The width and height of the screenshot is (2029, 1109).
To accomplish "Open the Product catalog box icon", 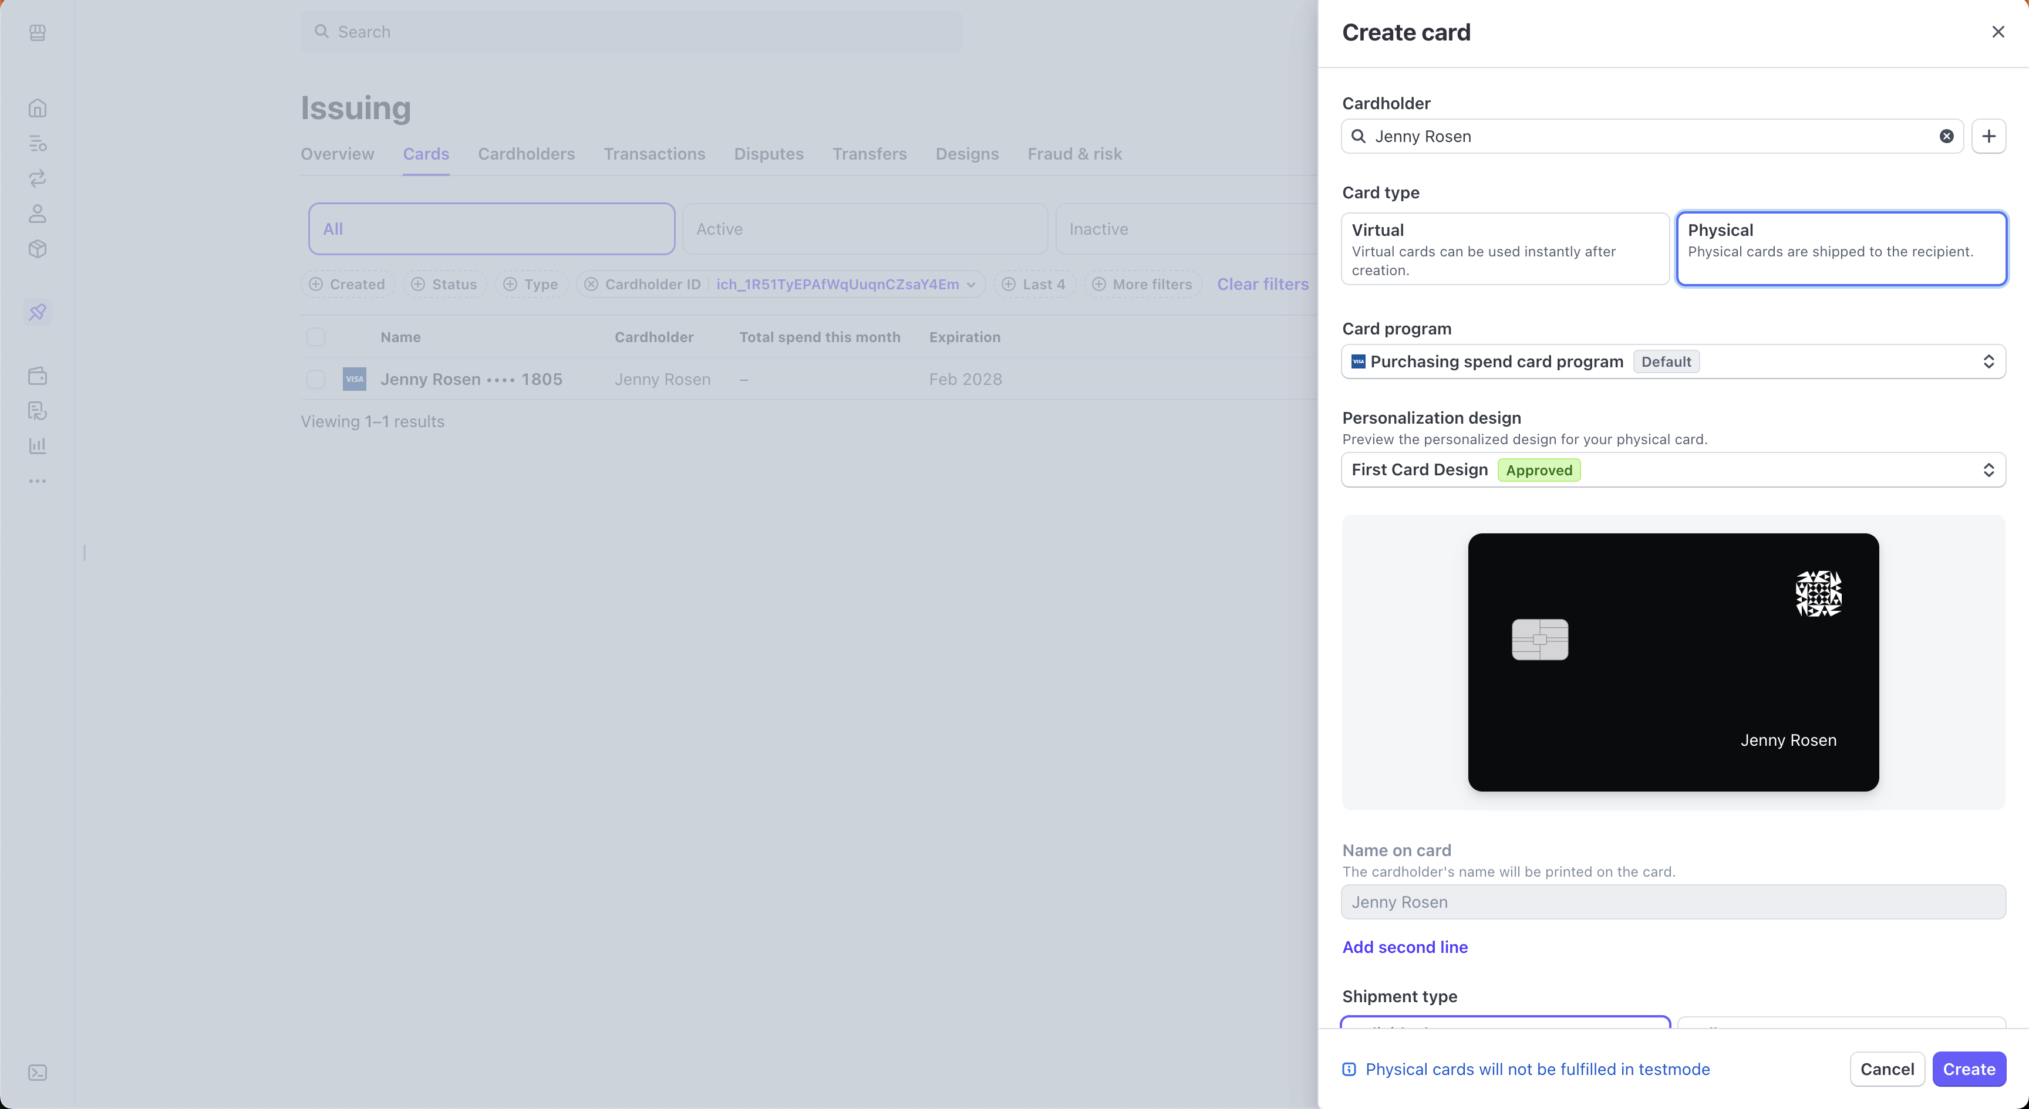I will 37,249.
